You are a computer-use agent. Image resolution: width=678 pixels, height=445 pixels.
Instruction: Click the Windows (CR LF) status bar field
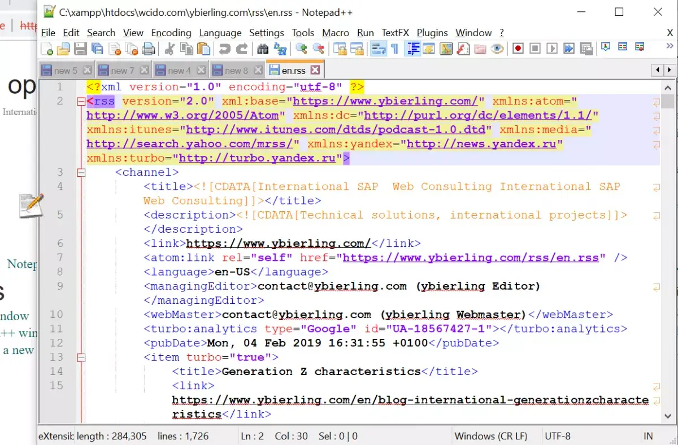491,436
